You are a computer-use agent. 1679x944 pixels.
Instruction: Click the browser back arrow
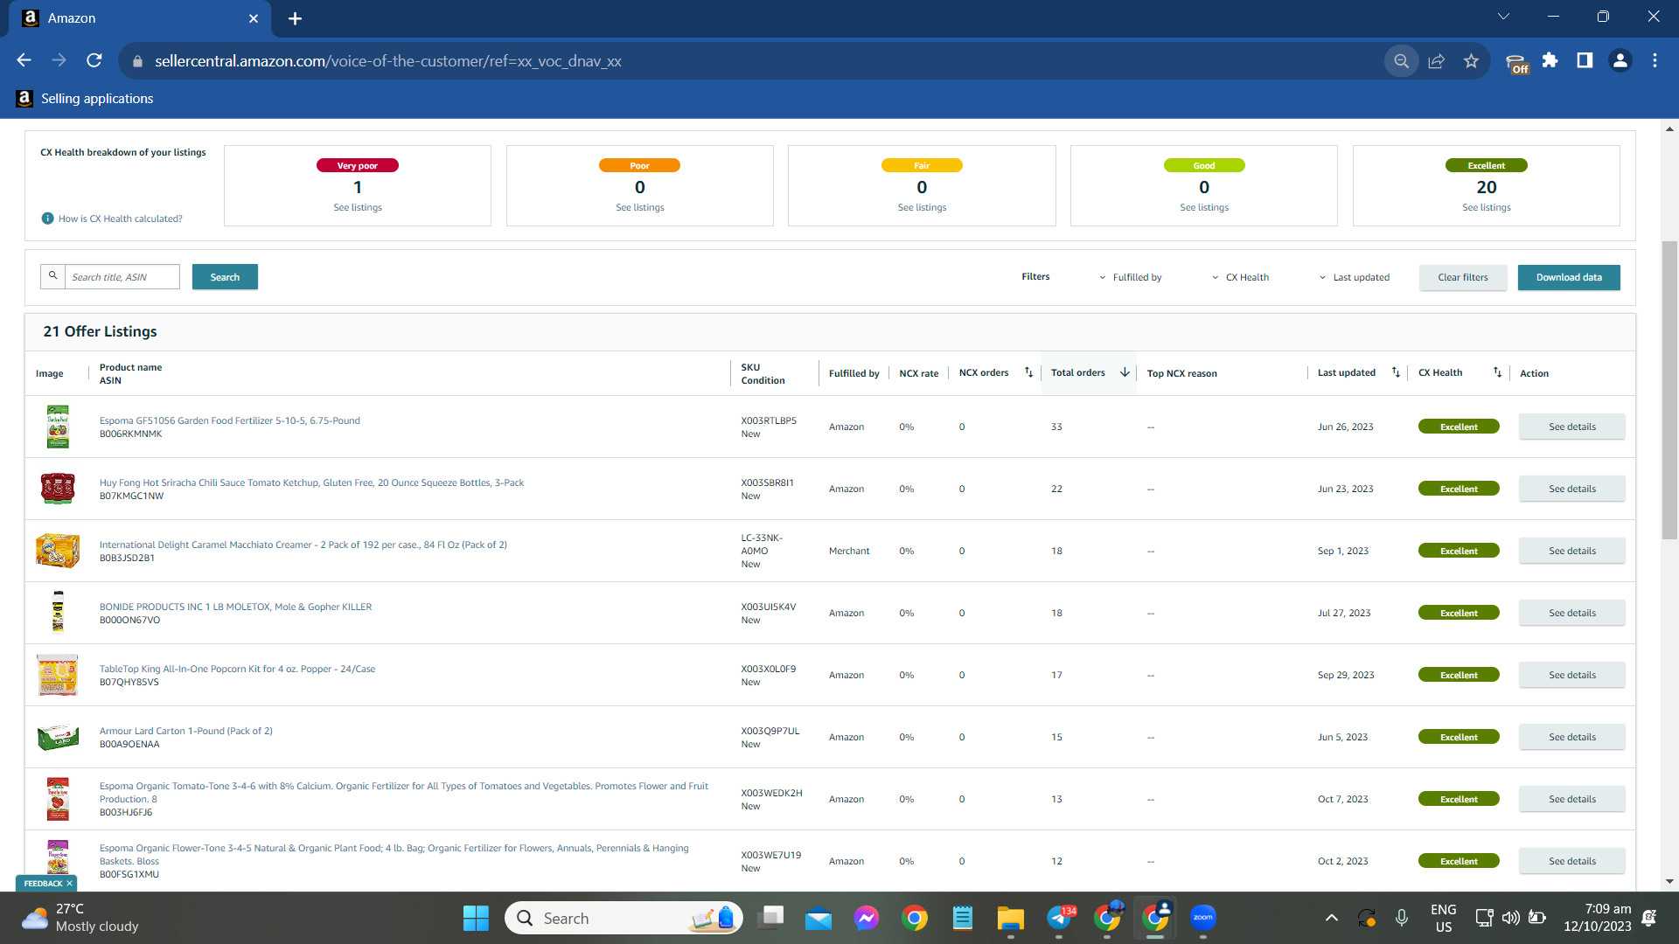[x=24, y=60]
